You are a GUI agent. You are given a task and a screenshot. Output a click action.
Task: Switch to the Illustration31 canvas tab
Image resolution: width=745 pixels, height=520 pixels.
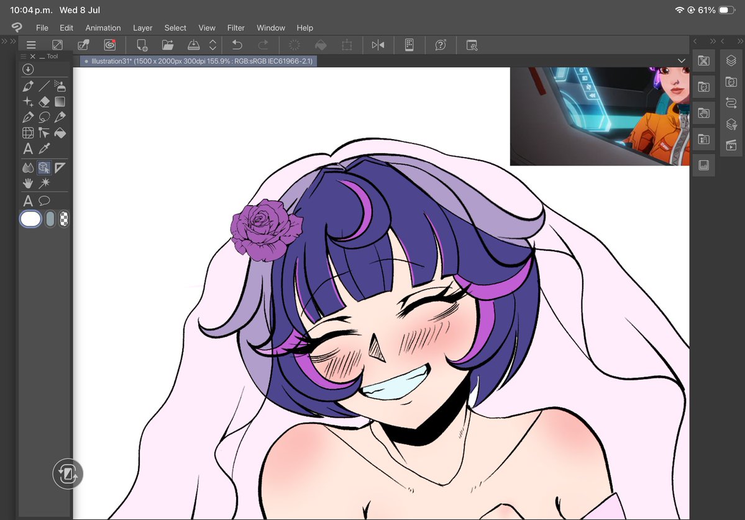click(x=199, y=61)
